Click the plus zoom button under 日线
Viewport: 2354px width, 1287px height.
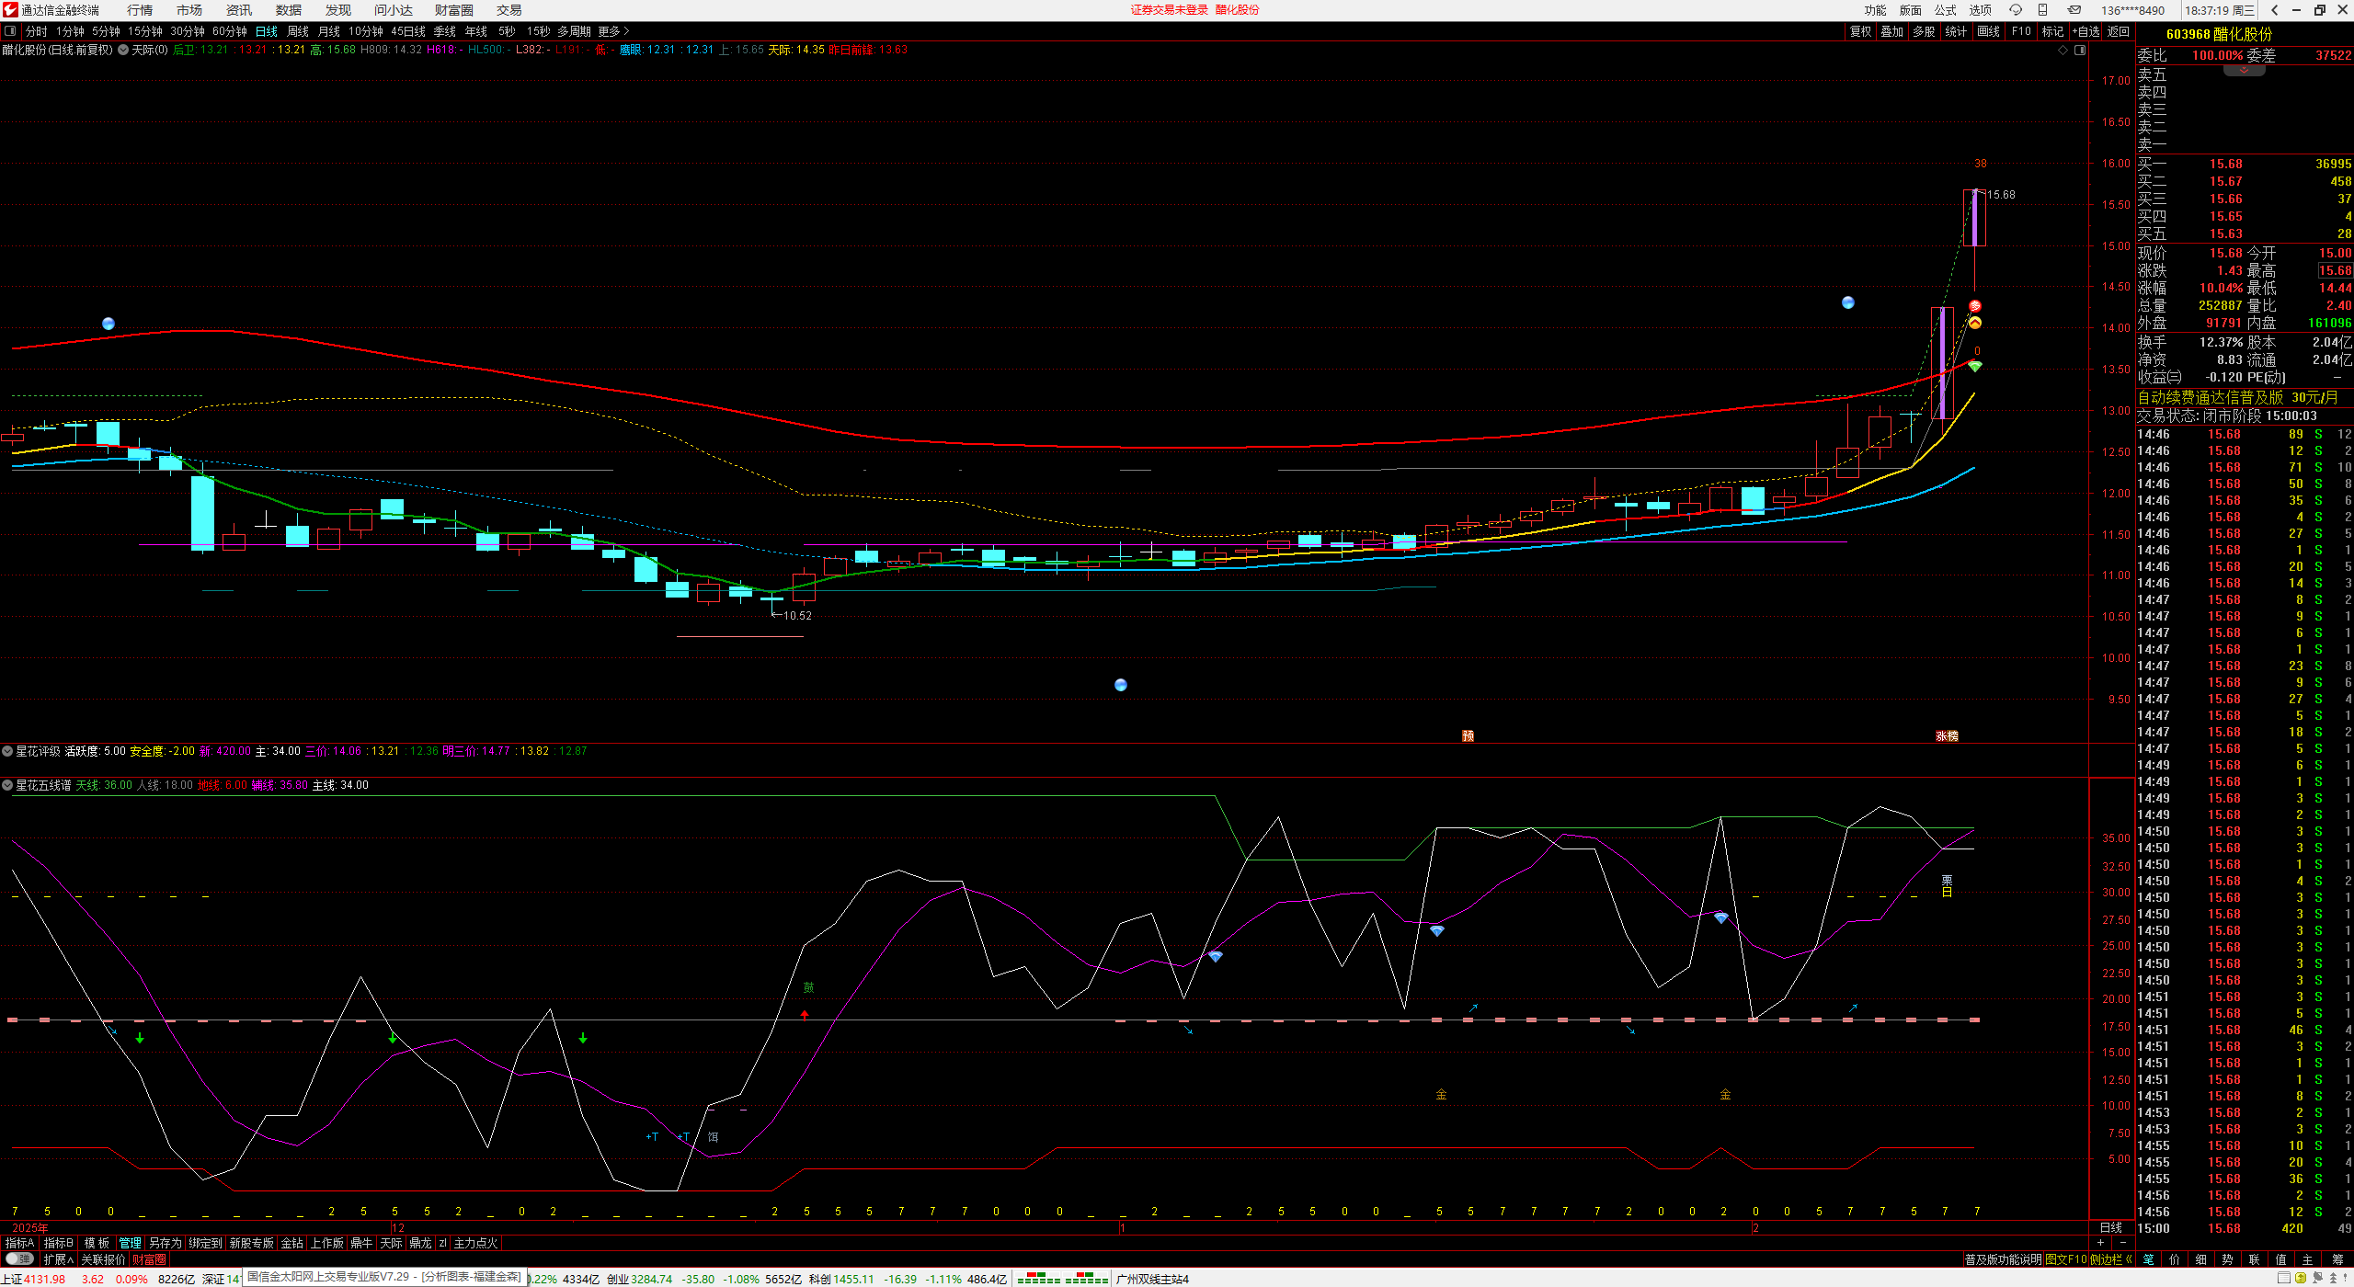tap(2100, 1243)
